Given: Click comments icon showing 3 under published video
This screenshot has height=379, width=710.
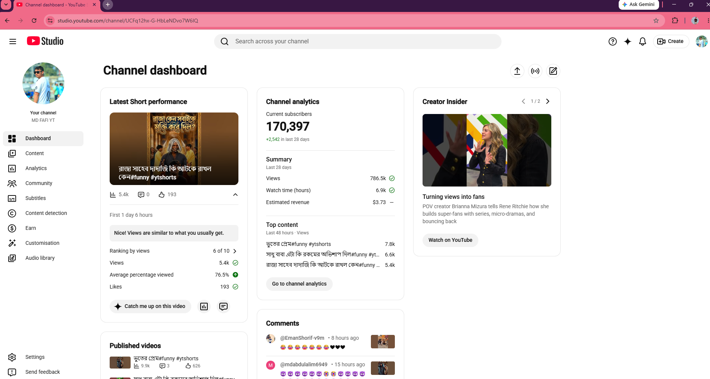Looking at the screenshot, I should pyautogui.click(x=162, y=366).
